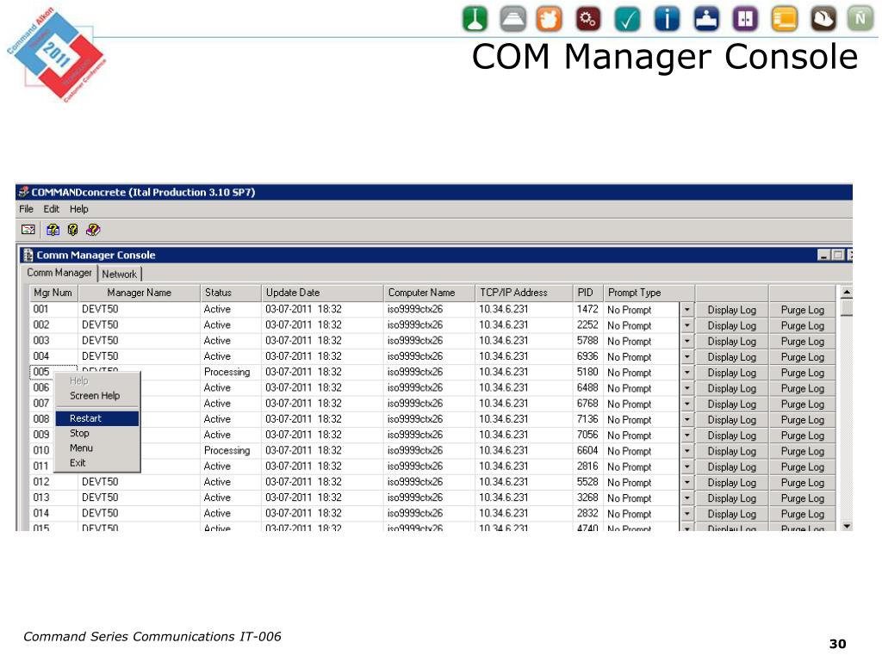Screen dimensions: 882x661
Task: Select manager number 013 cell
Action: coord(53,498)
